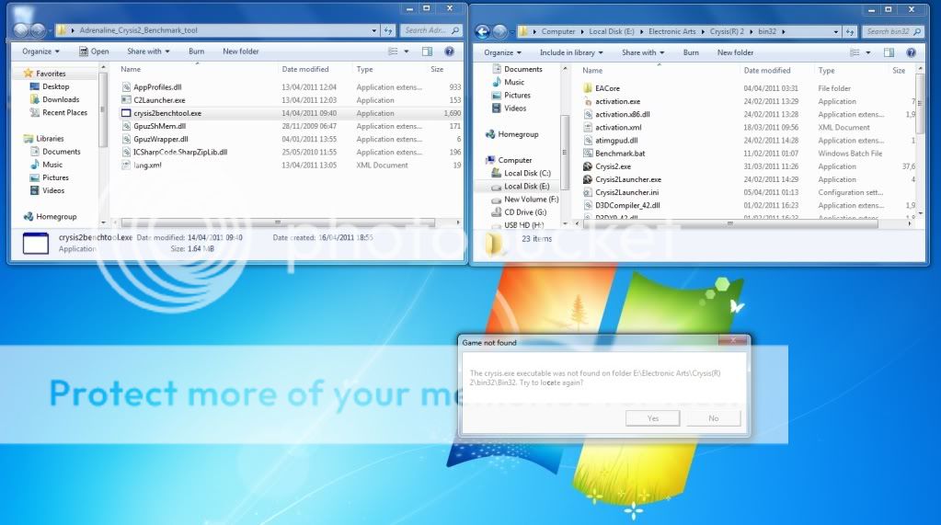Close the Game not found dialog
Screen dimensions: 941x525
tap(733, 340)
